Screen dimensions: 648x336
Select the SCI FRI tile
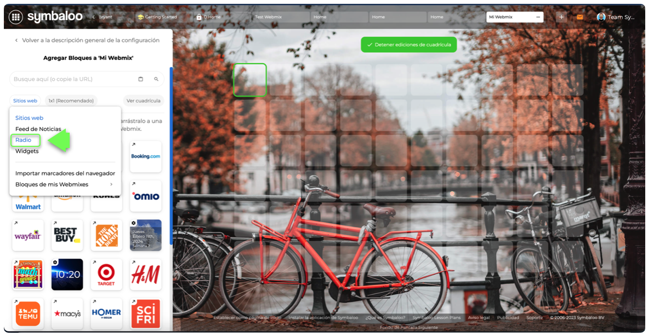145,314
